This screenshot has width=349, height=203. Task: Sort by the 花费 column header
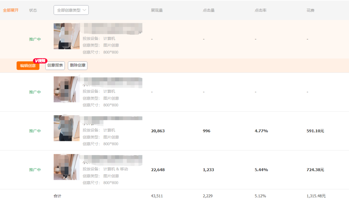310,10
